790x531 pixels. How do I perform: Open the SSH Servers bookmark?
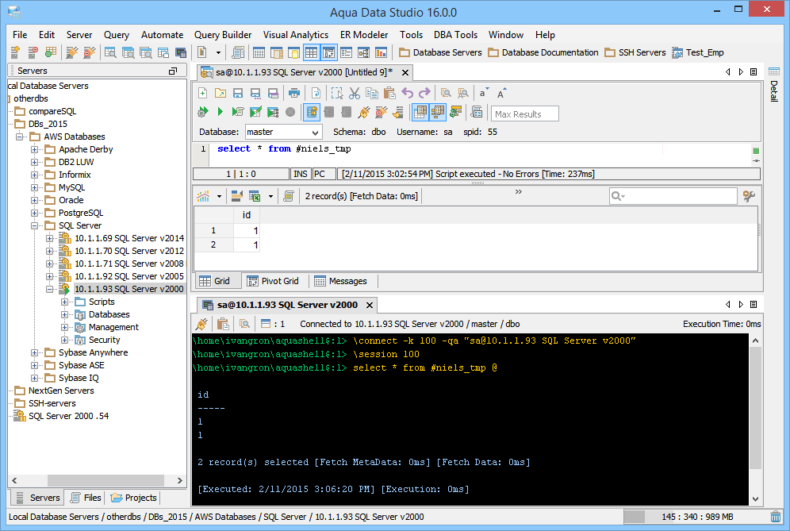[x=635, y=52]
